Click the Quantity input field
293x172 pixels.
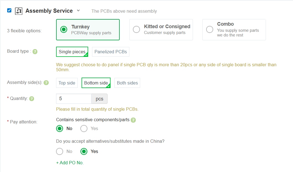[74, 99]
